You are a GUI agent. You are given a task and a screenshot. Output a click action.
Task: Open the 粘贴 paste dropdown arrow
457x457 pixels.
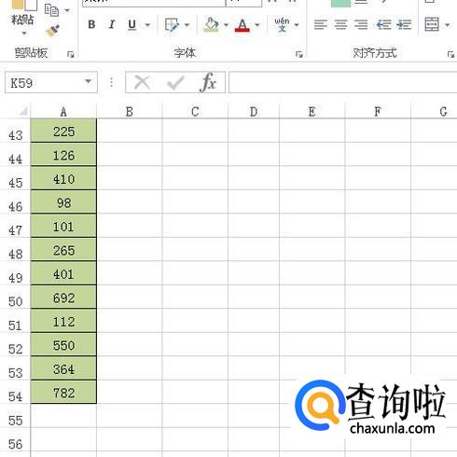point(24,34)
